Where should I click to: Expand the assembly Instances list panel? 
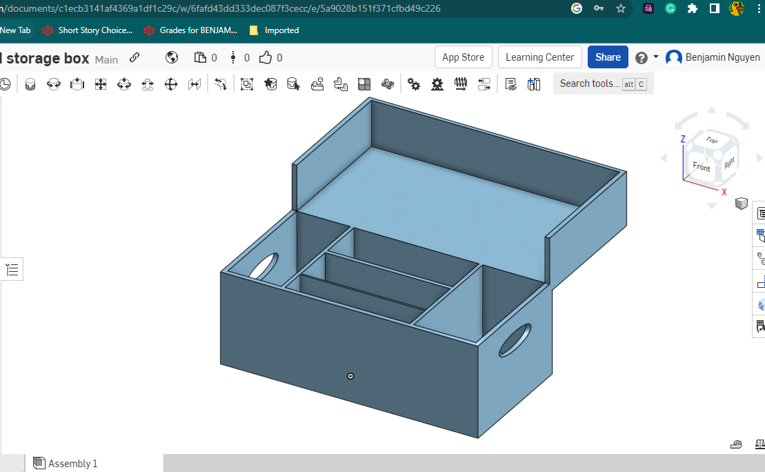(12, 269)
